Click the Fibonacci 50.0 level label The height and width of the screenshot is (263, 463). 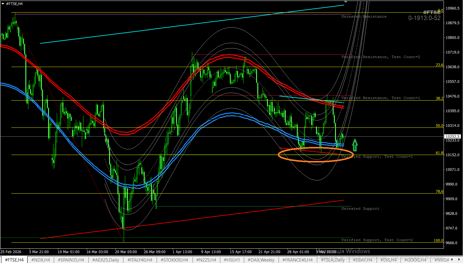click(439, 126)
